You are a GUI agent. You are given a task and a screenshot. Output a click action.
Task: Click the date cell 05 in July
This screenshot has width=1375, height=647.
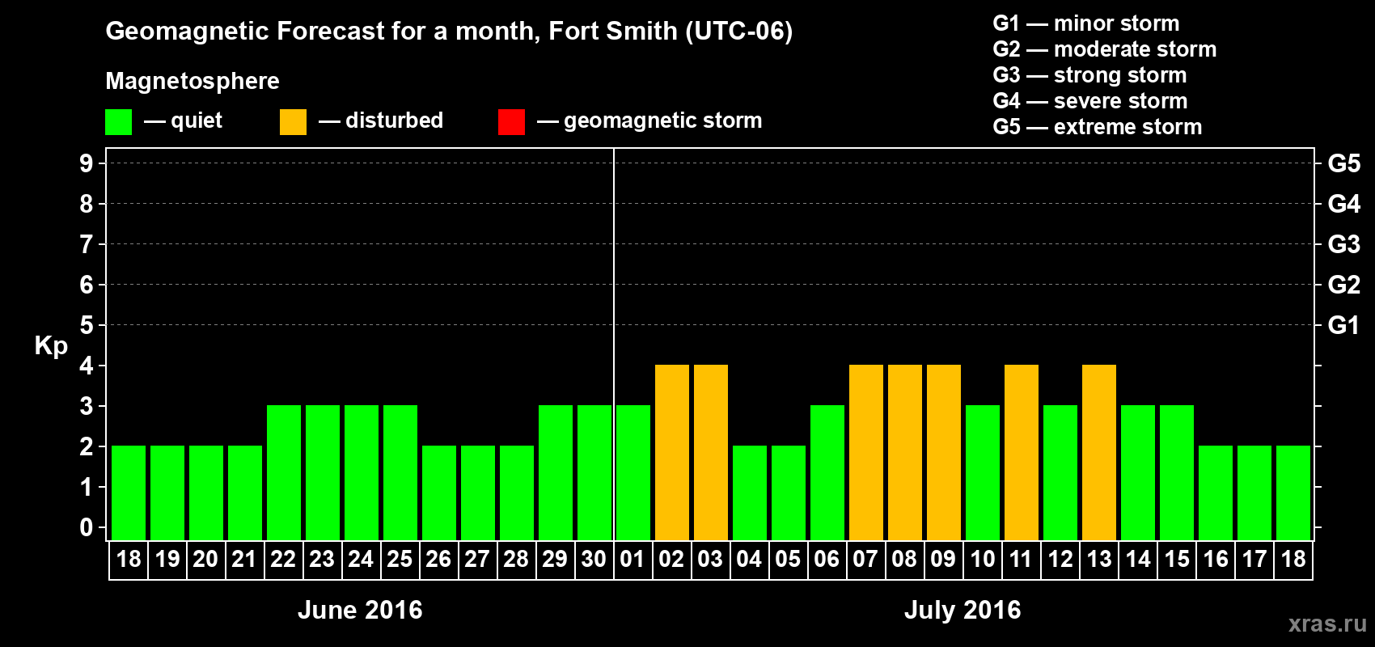pos(789,560)
